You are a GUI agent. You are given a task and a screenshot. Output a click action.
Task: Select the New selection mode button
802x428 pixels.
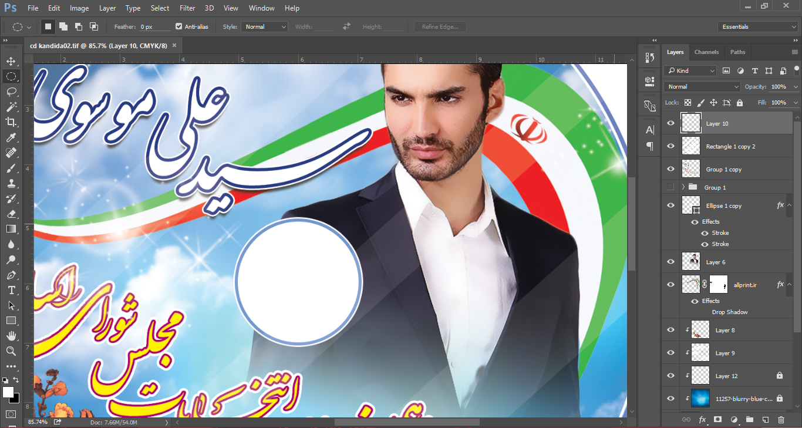[48, 26]
